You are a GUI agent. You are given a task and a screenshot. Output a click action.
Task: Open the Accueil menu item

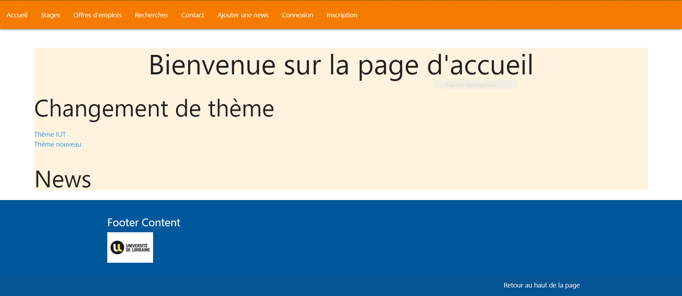click(17, 15)
